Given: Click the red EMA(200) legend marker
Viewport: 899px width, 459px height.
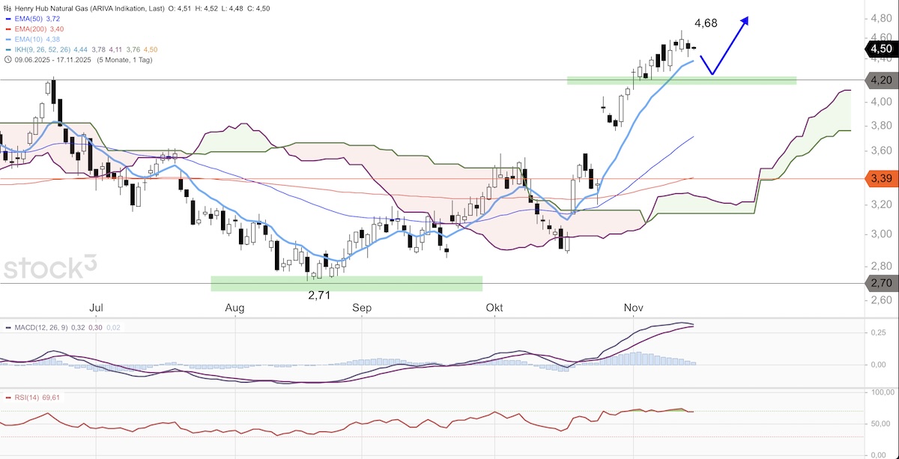Looking at the screenshot, I should coord(7,28).
